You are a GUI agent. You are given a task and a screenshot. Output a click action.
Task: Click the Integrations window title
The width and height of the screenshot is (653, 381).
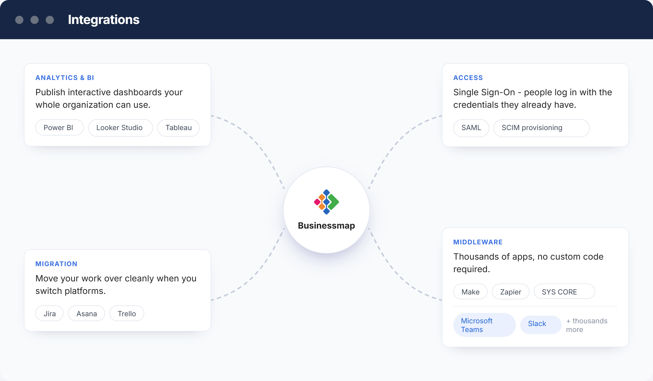click(104, 20)
